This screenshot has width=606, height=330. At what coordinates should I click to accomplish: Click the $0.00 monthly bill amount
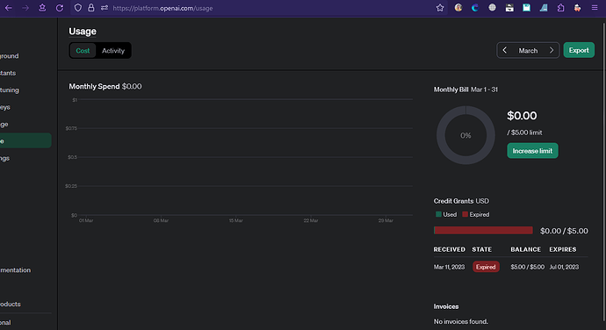pyautogui.click(x=522, y=116)
